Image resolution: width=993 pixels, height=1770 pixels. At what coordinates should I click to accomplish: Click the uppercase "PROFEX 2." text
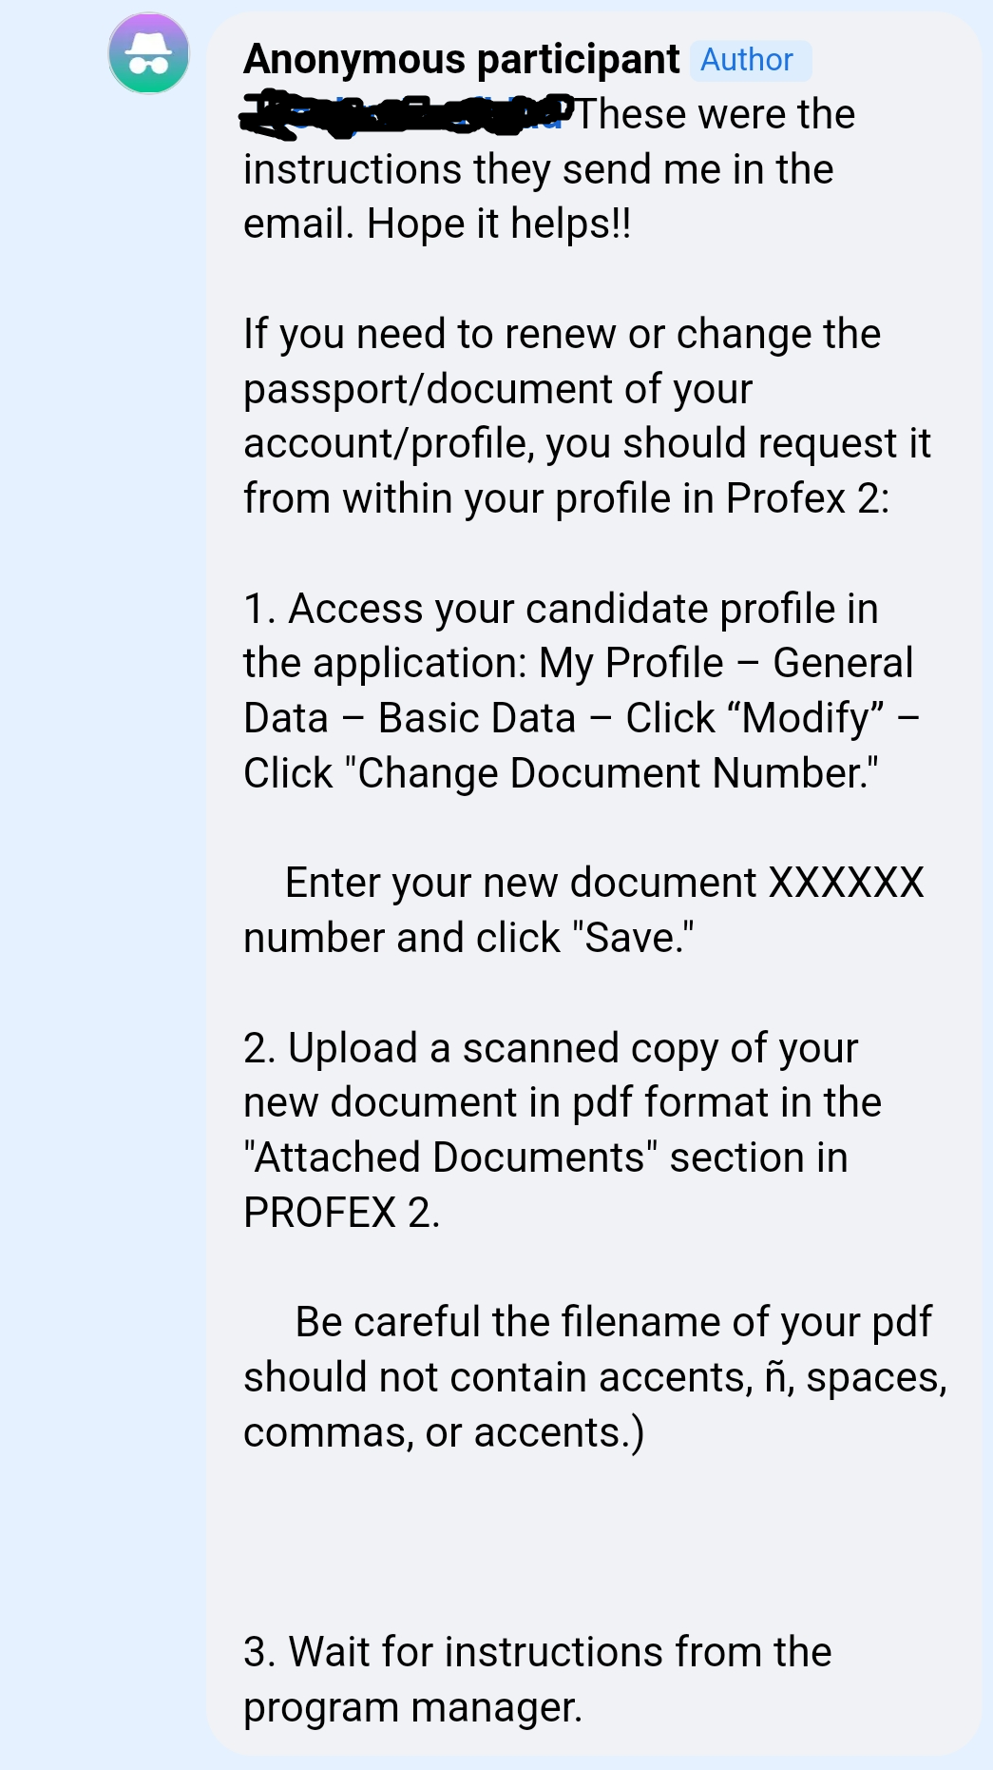point(342,1213)
